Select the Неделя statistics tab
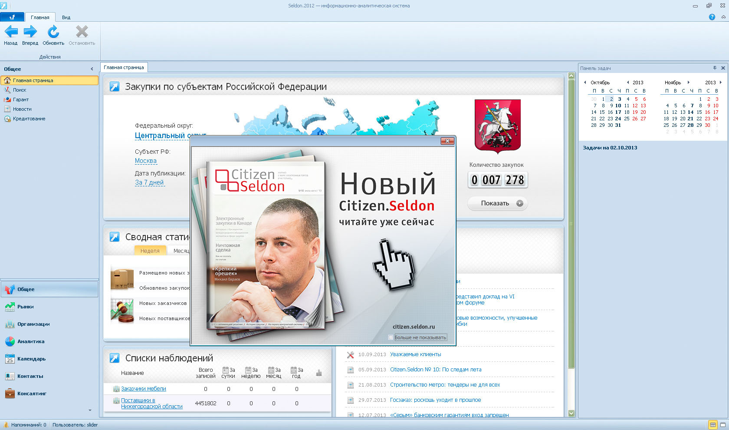The image size is (729, 430). click(150, 251)
